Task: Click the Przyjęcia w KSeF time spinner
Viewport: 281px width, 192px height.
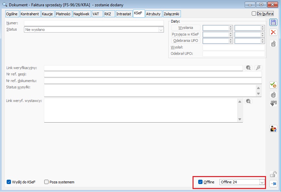Action: 262,34
